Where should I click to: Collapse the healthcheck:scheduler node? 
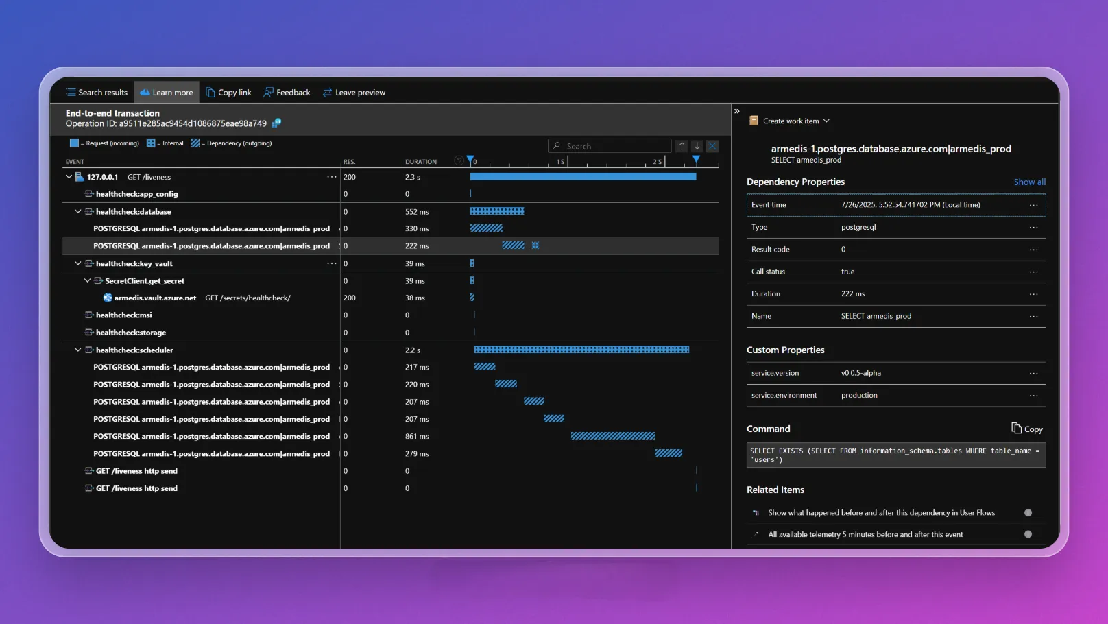tap(77, 350)
